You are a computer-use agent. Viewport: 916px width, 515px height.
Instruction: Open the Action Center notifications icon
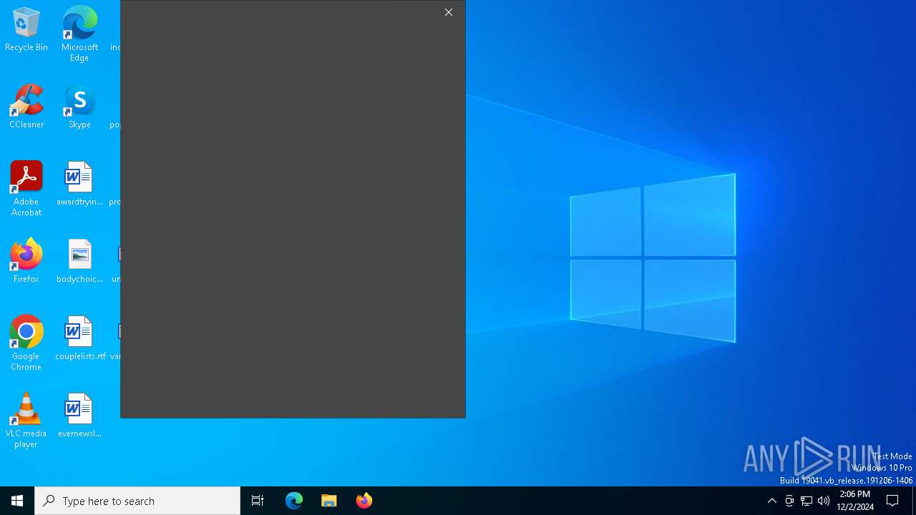(x=893, y=501)
